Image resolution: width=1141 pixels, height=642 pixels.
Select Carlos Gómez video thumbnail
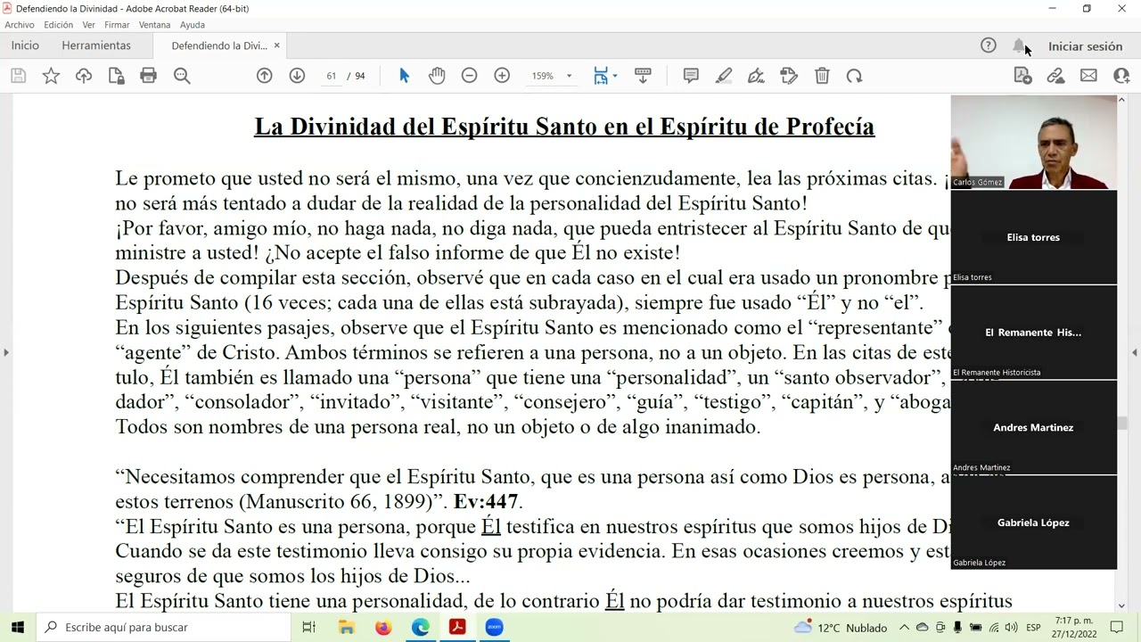(1033, 143)
